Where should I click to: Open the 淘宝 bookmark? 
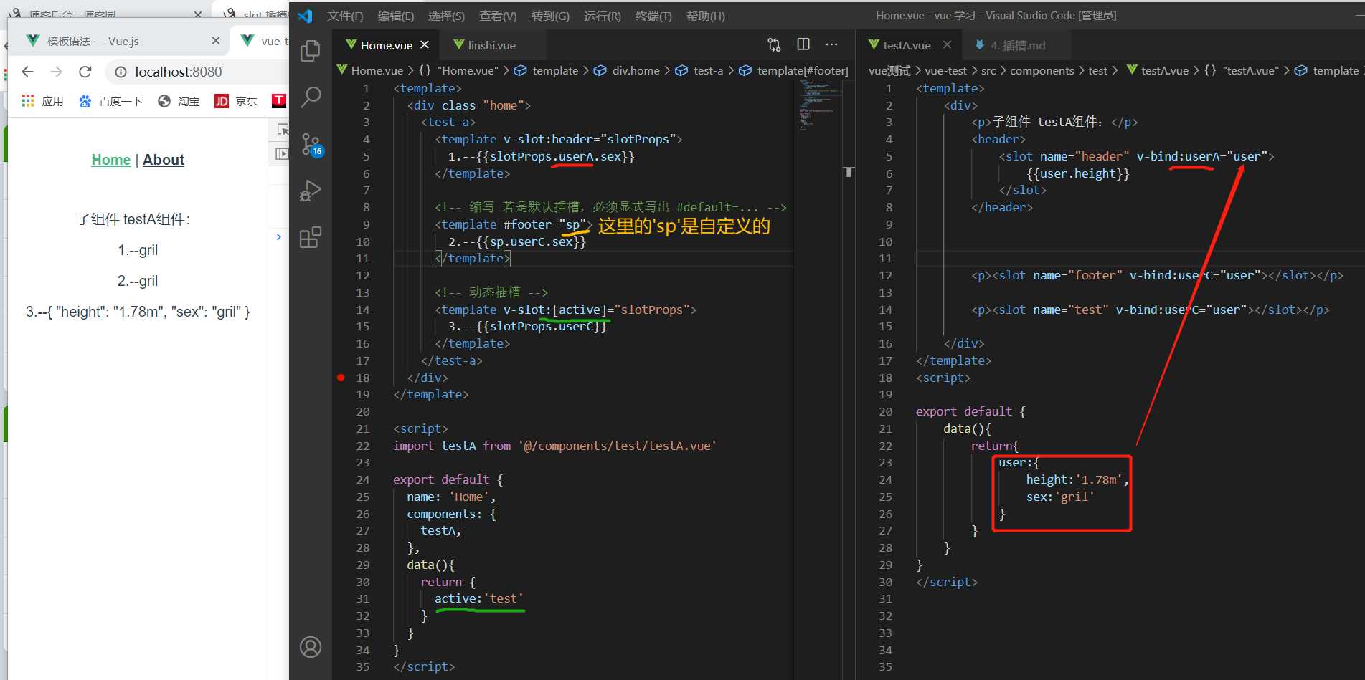[179, 101]
